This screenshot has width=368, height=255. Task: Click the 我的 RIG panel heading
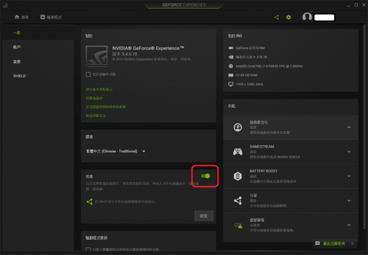[x=235, y=36]
